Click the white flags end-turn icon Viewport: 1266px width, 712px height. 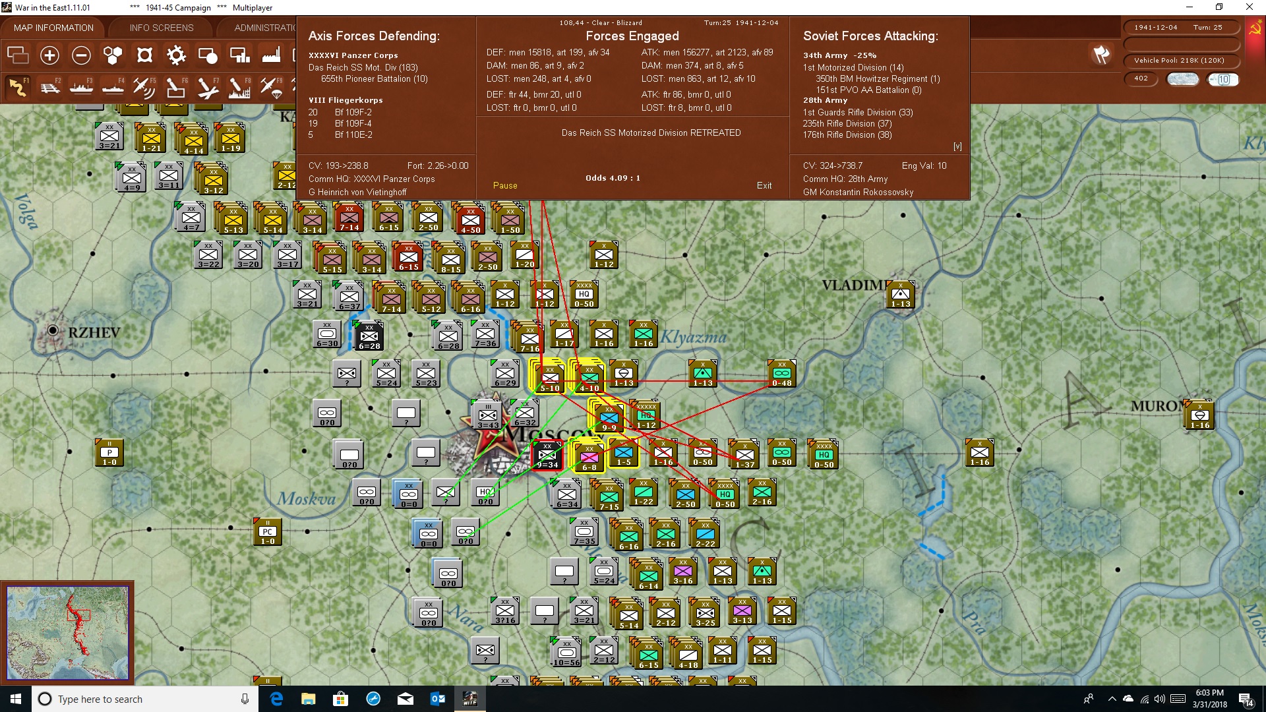(1101, 55)
